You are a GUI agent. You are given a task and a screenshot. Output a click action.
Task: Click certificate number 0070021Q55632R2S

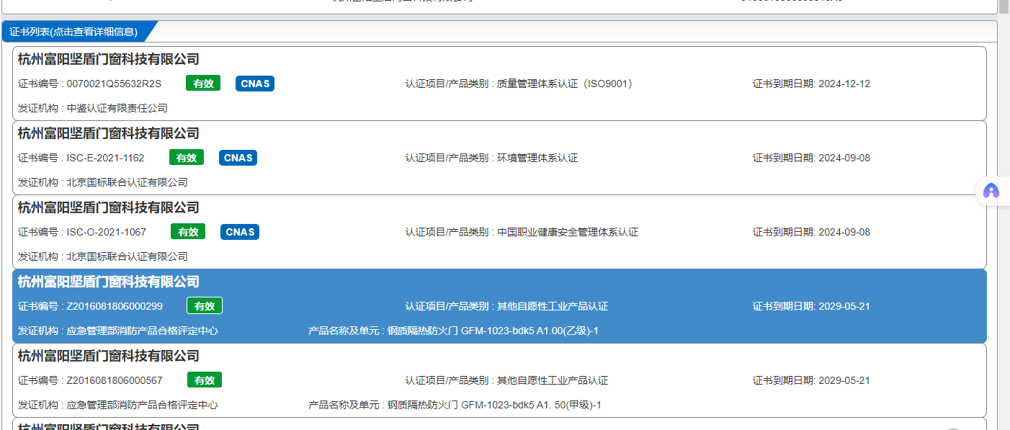(114, 84)
